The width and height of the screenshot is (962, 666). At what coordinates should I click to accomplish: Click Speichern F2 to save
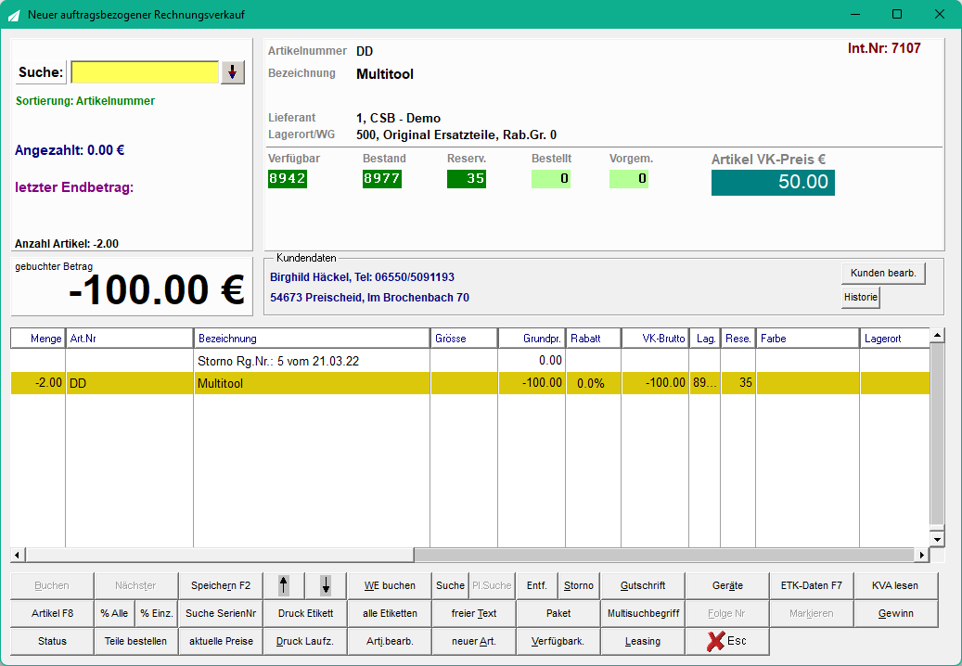pyautogui.click(x=221, y=585)
